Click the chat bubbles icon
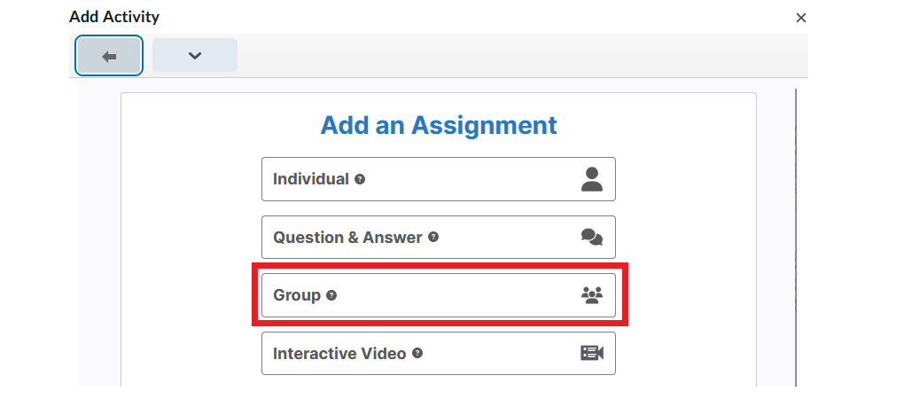 coord(592,237)
